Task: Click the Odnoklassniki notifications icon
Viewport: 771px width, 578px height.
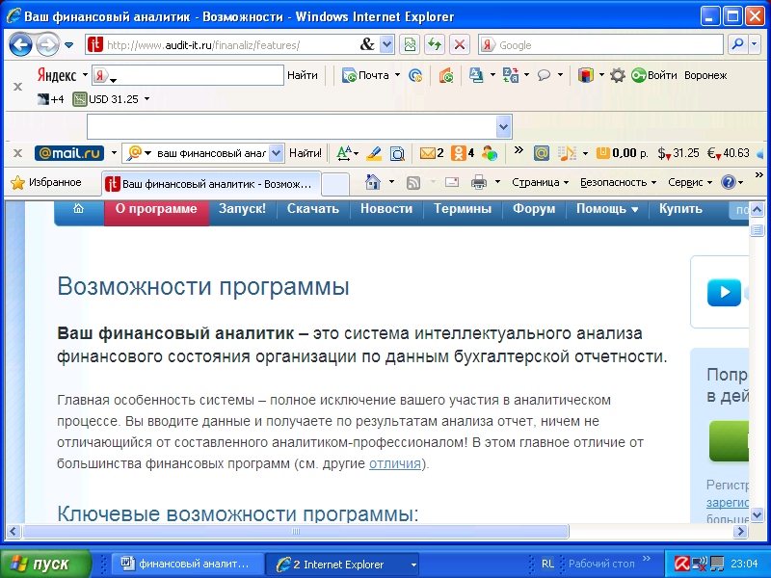Action: click(458, 153)
